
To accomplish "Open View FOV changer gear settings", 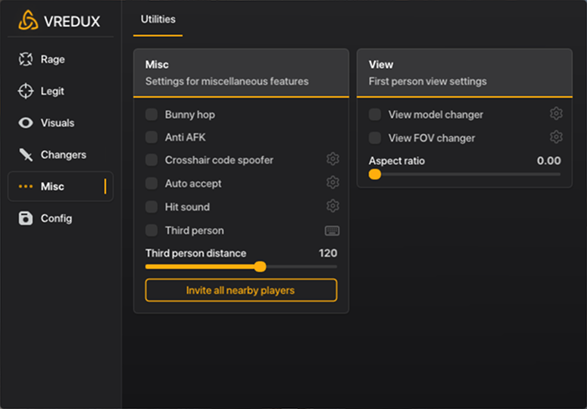I will point(556,138).
